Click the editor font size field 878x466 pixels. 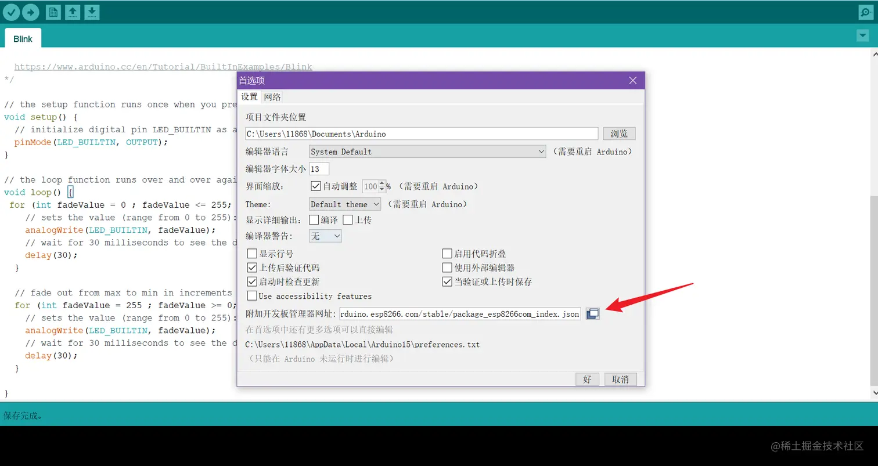tap(319, 169)
